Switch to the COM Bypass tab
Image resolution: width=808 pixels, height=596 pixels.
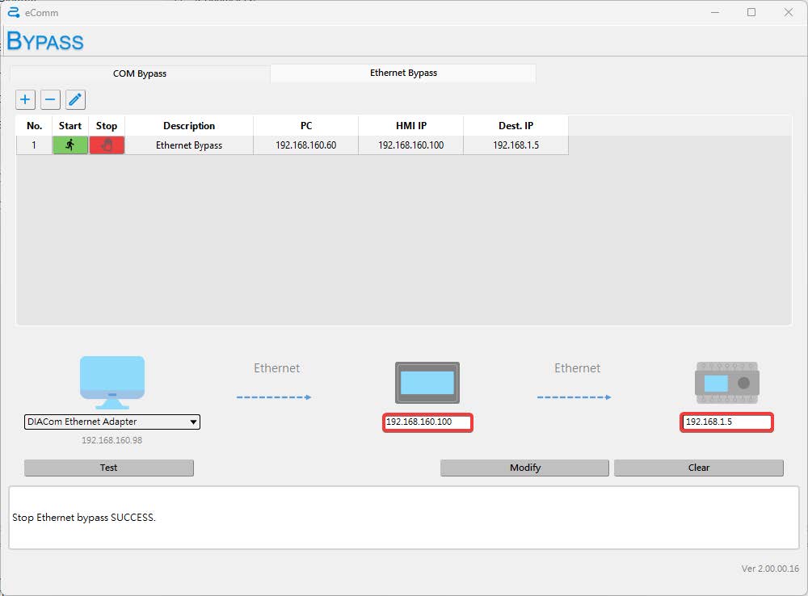(140, 73)
